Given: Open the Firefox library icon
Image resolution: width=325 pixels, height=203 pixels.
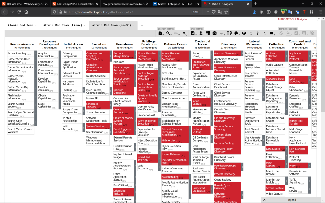Looking at the screenshot, I should coord(261,12).
